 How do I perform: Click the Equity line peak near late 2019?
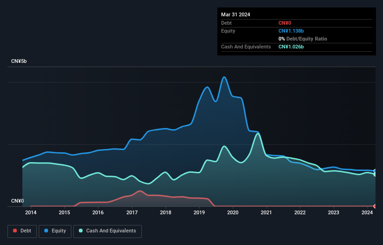[224, 77]
